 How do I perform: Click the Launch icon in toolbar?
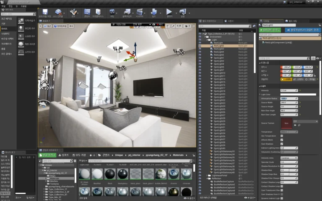tap(182, 12)
